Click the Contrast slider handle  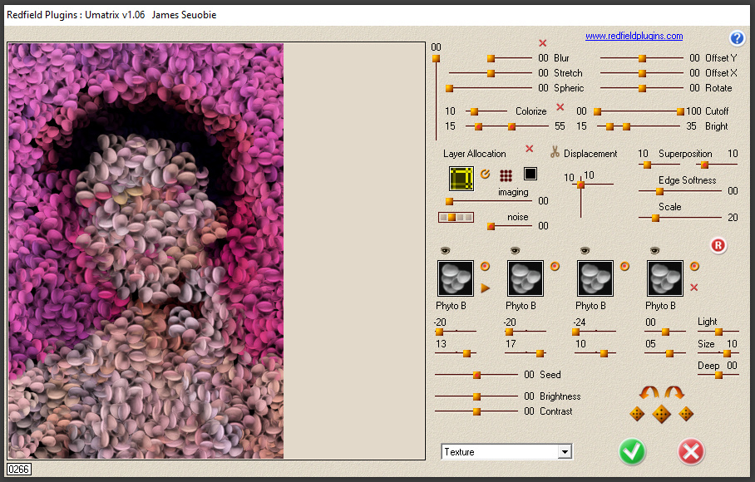point(476,411)
